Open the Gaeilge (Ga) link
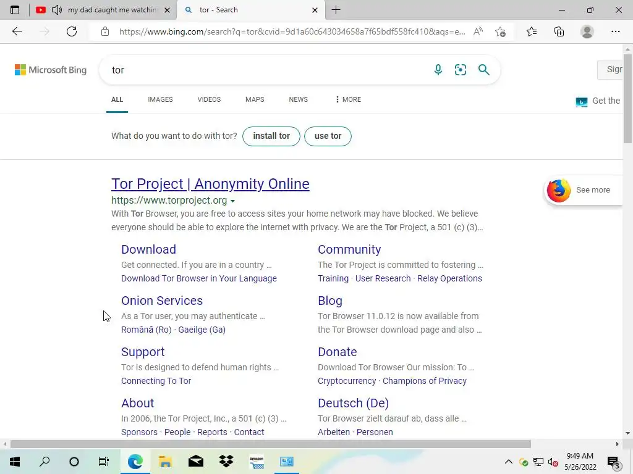Image resolution: width=633 pixels, height=474 pixels. pos(202,330)
